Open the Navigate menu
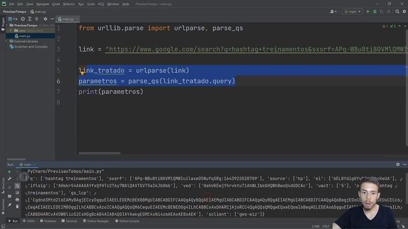Image resolution: width=408 pixels, height=229 pixels. tap(43, 4)
